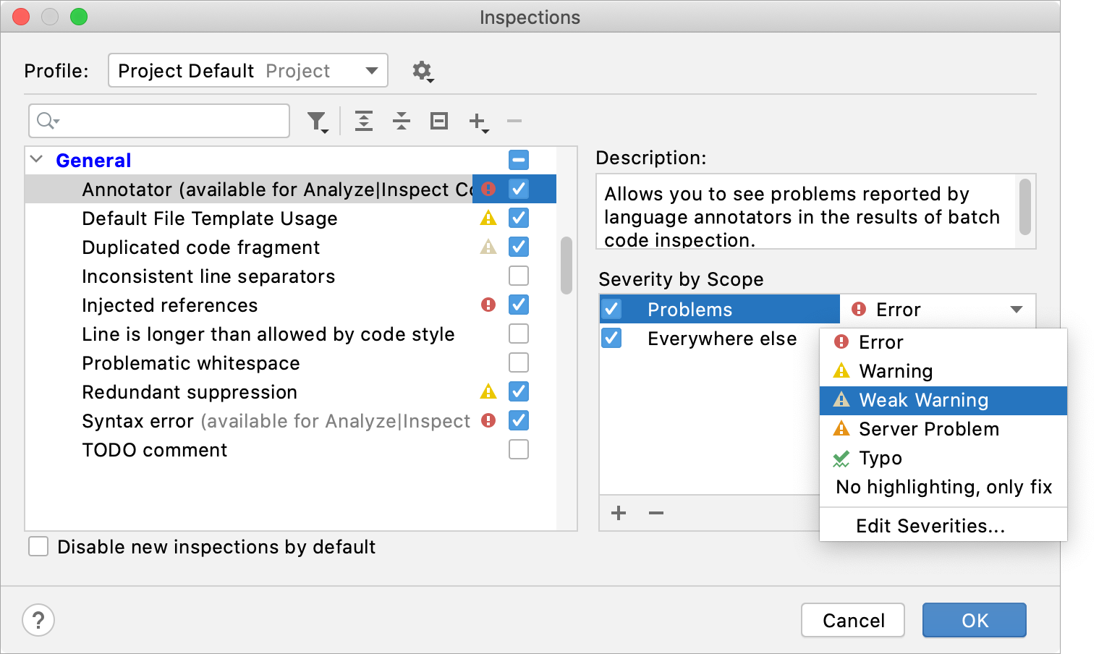
Task: Click the remove scope minus button
Action: [x=656, y=514]
